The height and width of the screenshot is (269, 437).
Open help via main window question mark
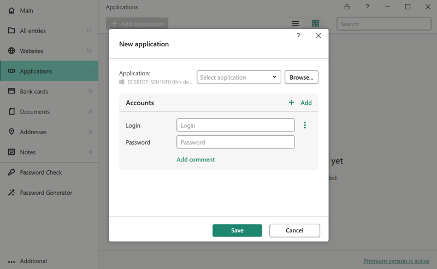click(x=367, y=7)
